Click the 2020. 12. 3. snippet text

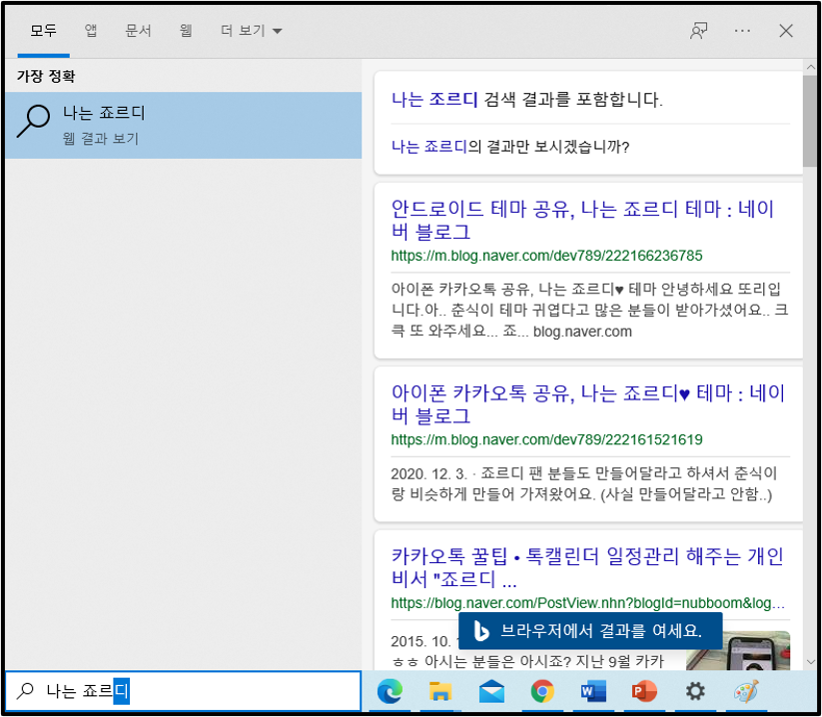(583, 483)
